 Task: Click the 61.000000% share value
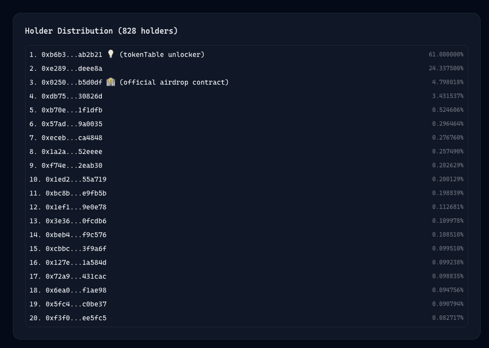pos(445,54)
